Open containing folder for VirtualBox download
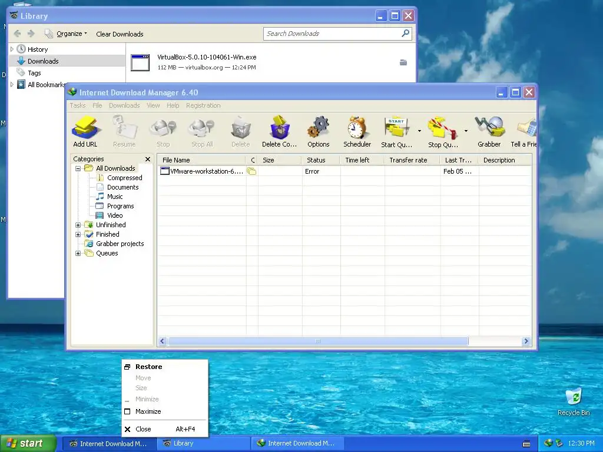The image size is (603, 452). 403,62
